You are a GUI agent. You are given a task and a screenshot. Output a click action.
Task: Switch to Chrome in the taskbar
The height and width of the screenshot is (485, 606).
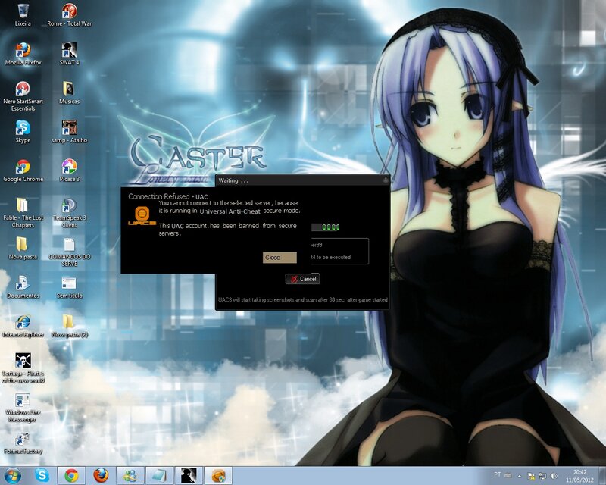tap(71, 475)
